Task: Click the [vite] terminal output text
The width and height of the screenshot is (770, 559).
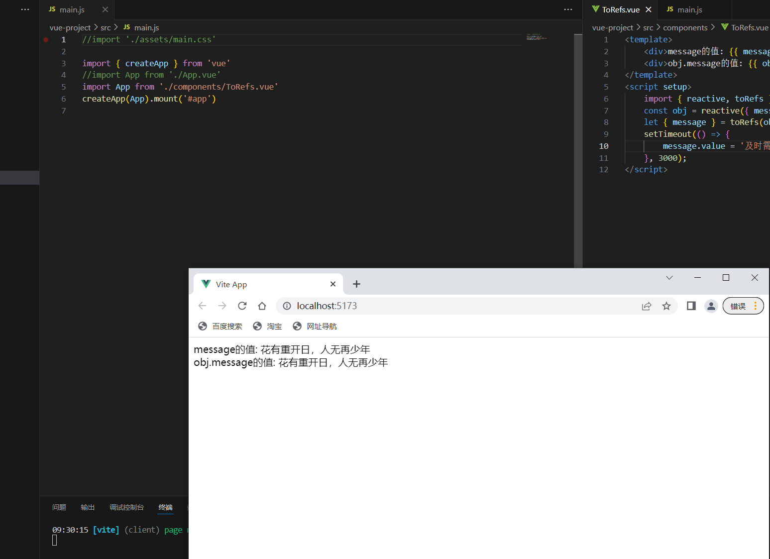Action: click(x=106, y=530)
